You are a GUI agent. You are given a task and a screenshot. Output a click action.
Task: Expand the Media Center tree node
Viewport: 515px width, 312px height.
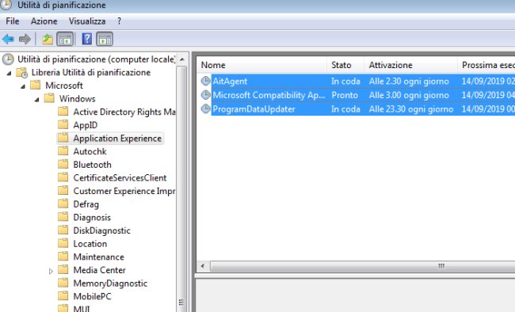[x=51, y=271]
